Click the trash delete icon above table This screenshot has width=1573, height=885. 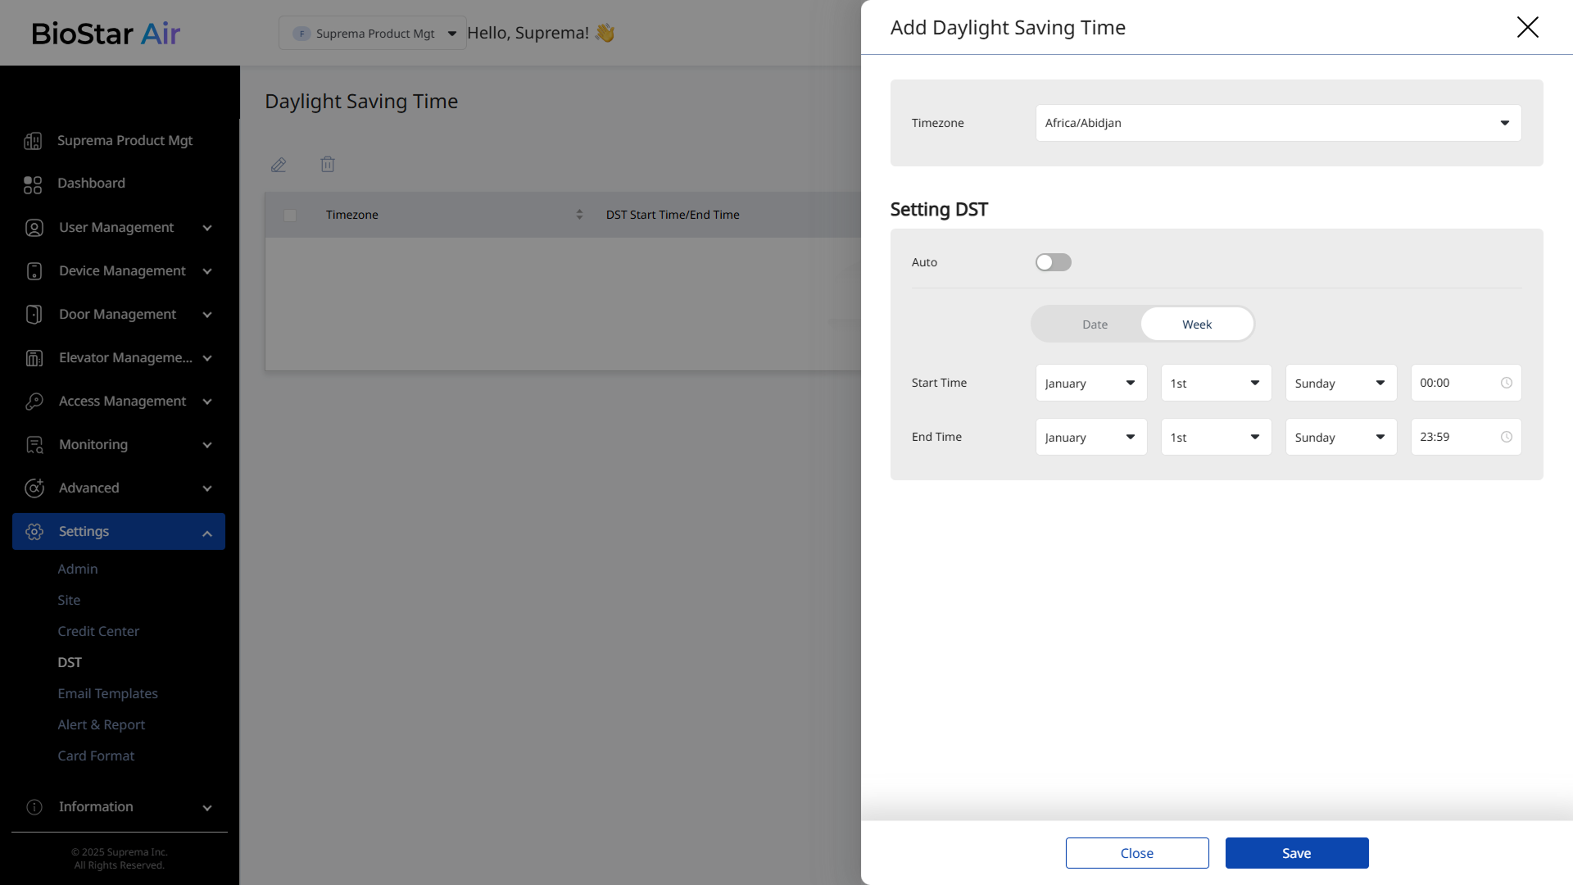click(328, 165)
